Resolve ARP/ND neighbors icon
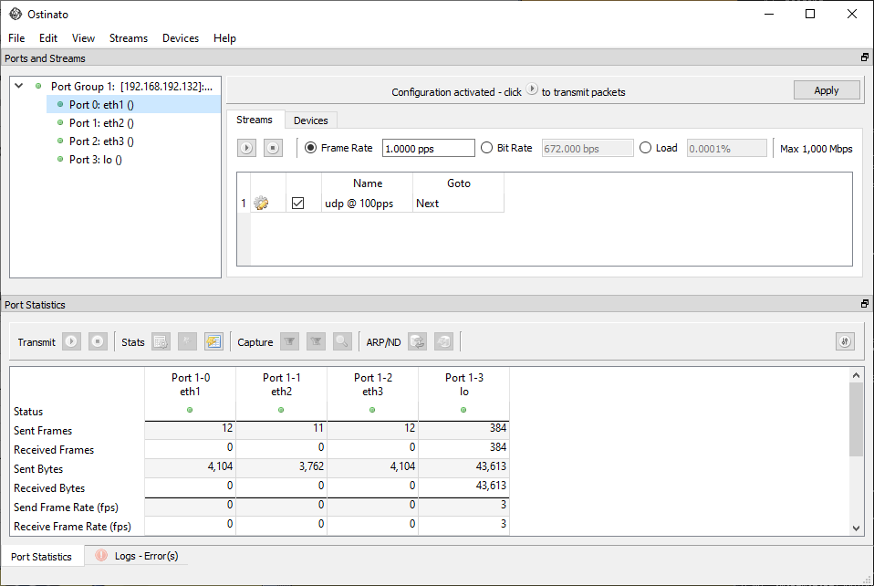 pos(417,342)
